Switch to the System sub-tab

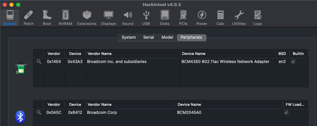pos(128,37)
